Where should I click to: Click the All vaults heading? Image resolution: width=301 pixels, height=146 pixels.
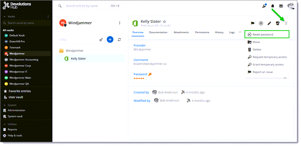[8, 30]
